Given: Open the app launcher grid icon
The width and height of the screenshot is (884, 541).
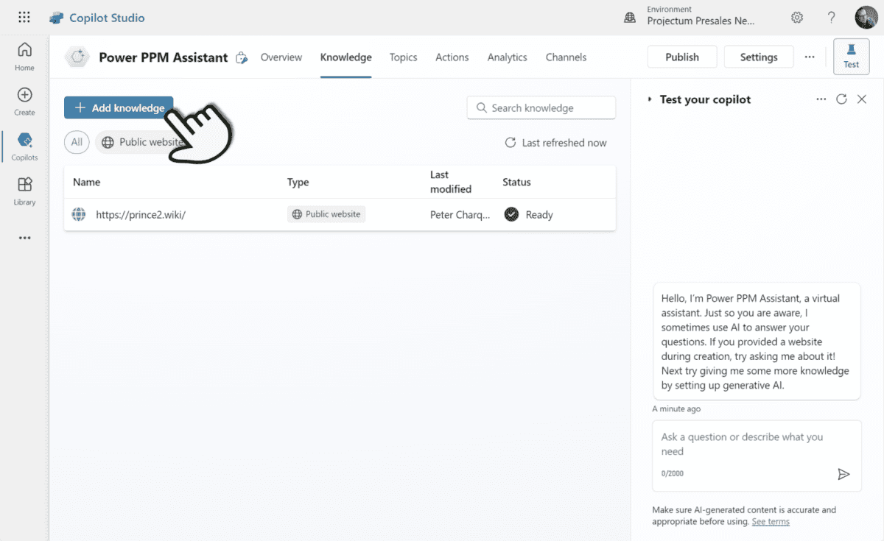Looking at the screenshot, I should click(x=24, y=18).
